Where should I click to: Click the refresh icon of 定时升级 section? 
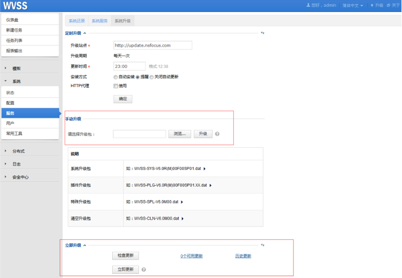pyautogui.click(x=263, y=33)
